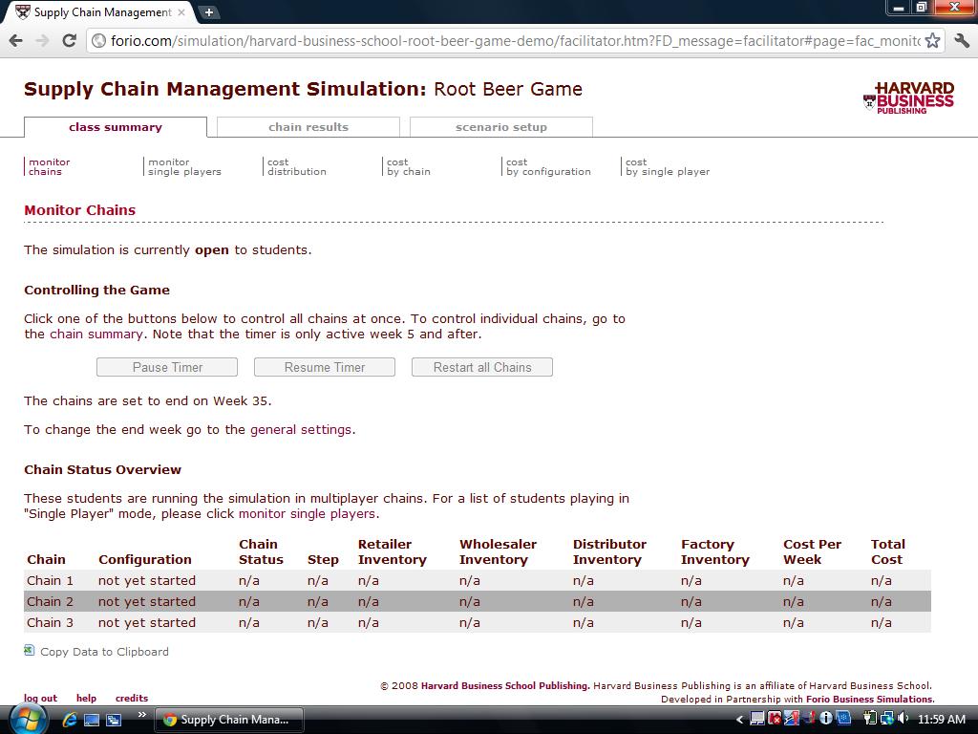Follow the general settings link
This screenshot has width=978, height=734.
pyautogui.click(x=301, y=429)
